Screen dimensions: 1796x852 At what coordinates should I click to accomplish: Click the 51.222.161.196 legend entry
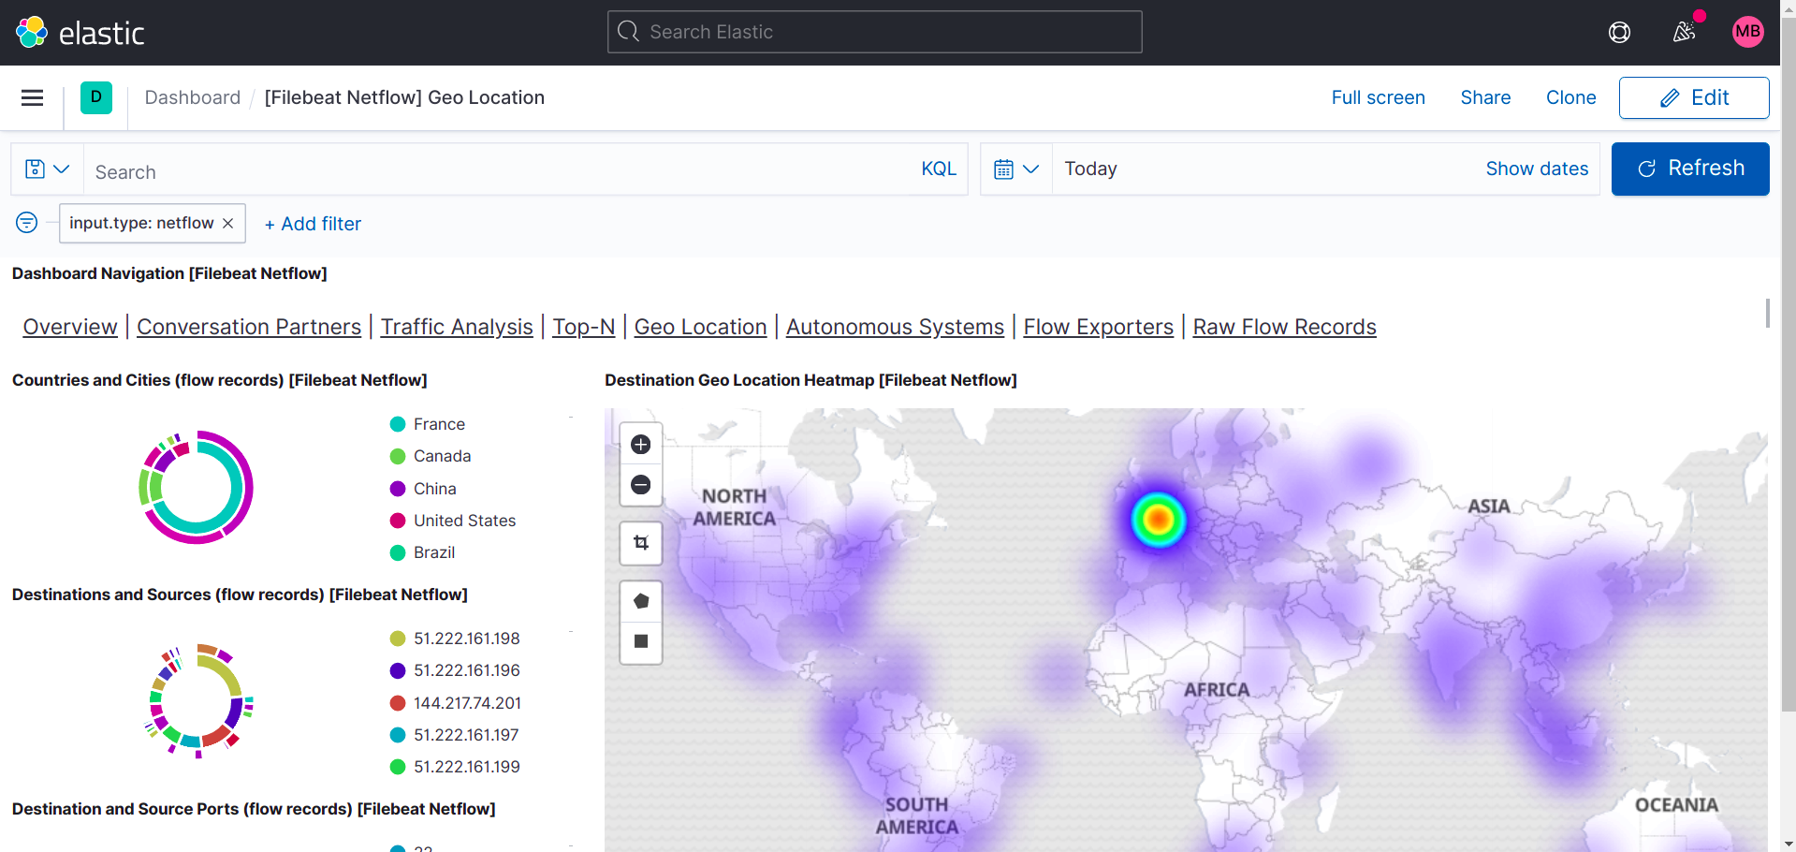pos(455,670)
